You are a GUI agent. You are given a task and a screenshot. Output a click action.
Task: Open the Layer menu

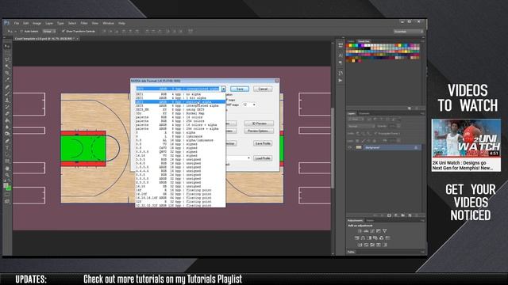(49, 23)
